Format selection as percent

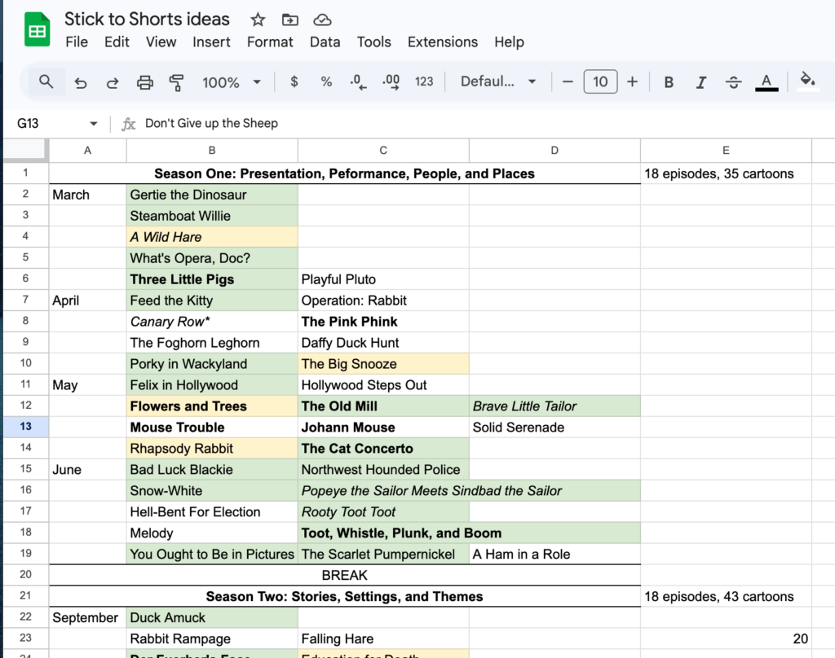click(x=326, y=81)
